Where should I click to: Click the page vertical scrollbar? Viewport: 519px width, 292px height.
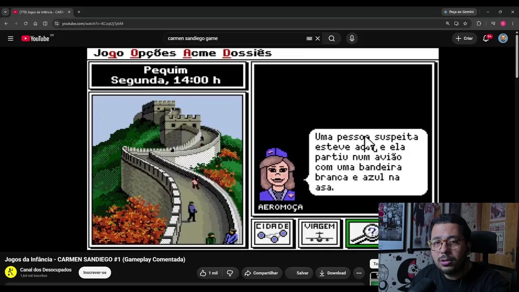[517, 57]
